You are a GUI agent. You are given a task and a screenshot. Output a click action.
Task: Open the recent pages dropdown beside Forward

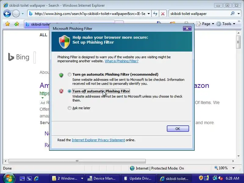coord(23,14)
